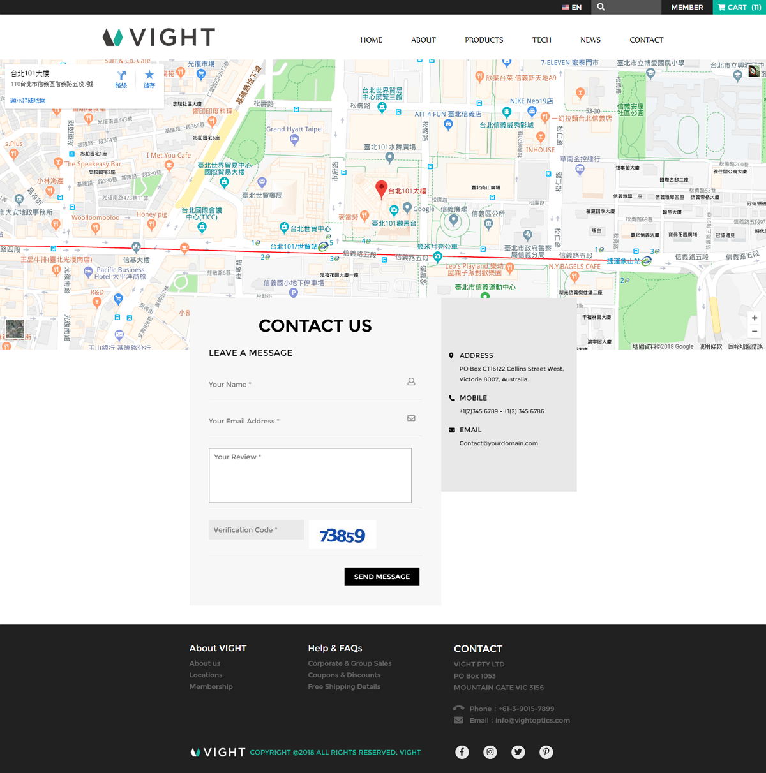The height and width of the screenshot is (773, 766).
Task: Focus the Verification Code field
Action: point(256,530)
